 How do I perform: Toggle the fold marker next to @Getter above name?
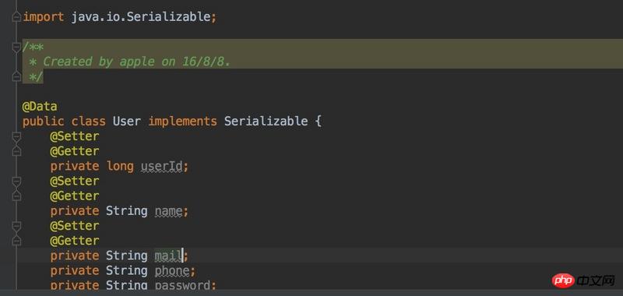(16, 196)
